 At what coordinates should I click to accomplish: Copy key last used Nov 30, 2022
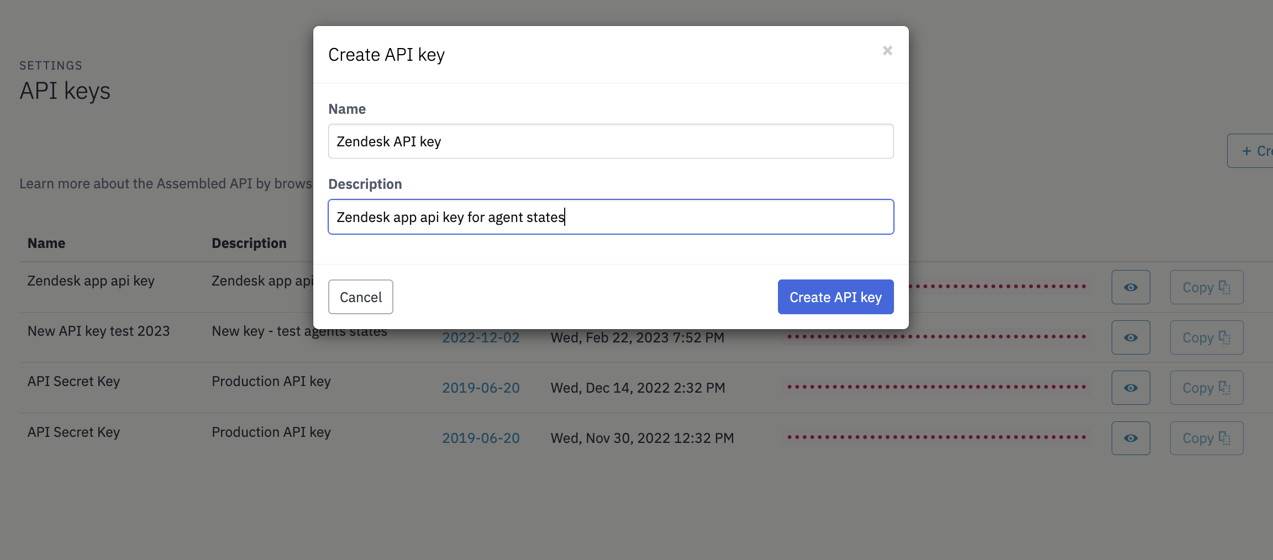tap(1207, 439)
